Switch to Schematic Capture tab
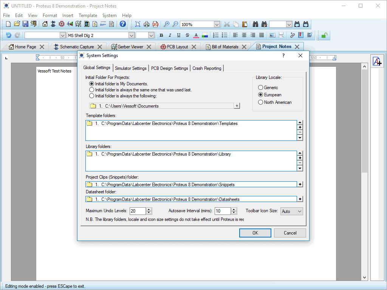The image size is (387, 290). [x=77, y=46]
